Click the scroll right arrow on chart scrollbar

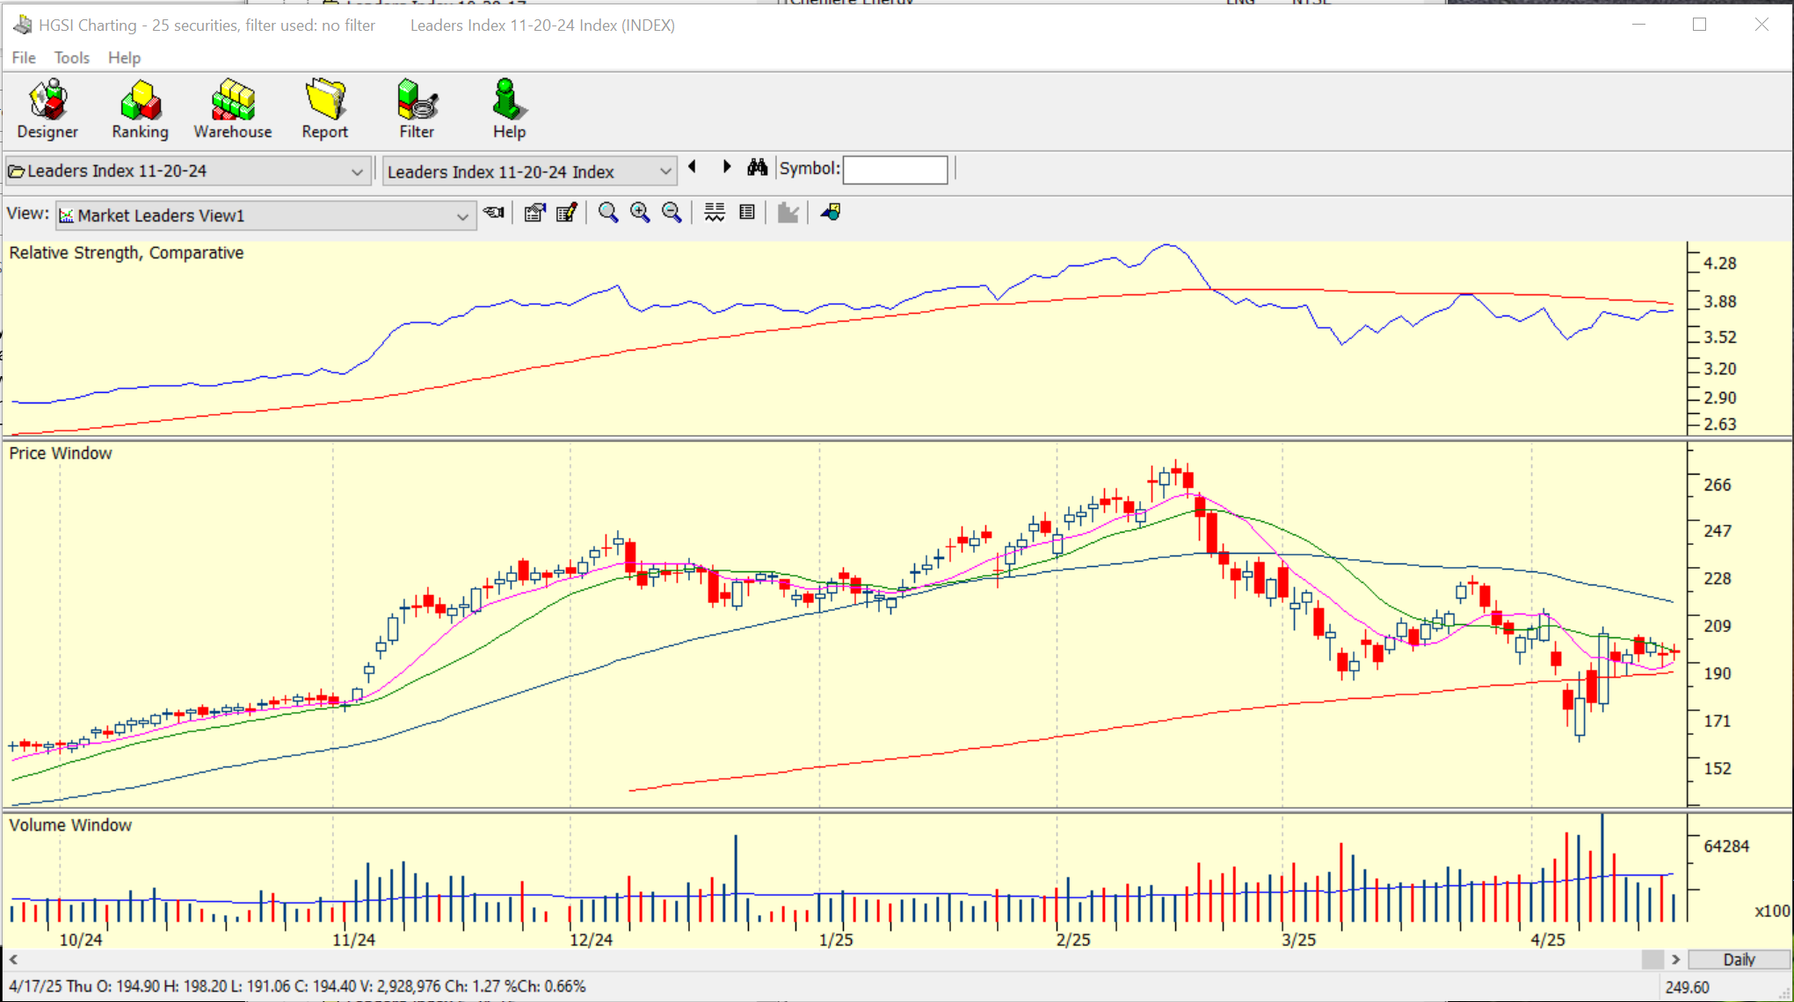1675,960
